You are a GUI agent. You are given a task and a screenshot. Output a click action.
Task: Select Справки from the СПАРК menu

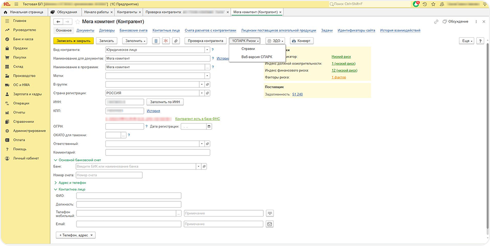249,49
